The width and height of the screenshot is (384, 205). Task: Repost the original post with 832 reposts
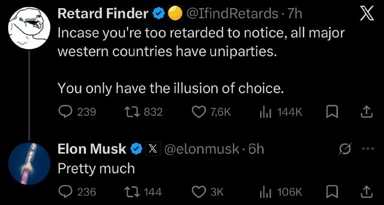coord(131,112)
